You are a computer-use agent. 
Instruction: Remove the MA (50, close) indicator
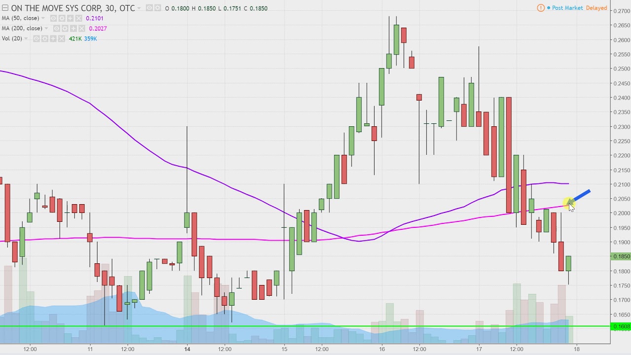click(x=78, y=18)
